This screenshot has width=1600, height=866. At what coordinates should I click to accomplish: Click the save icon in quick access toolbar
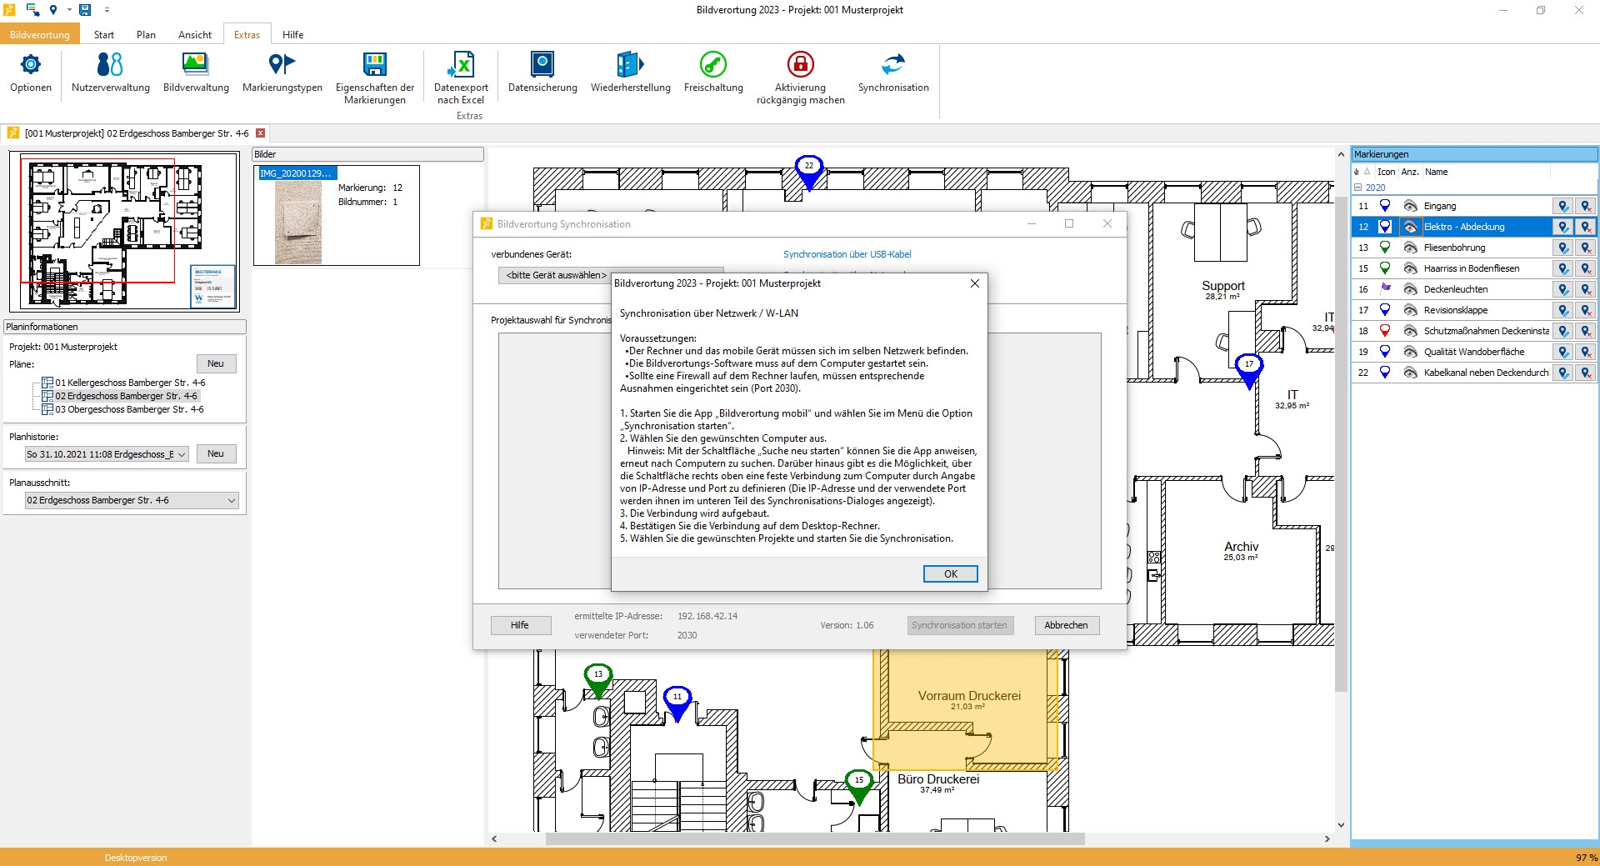coord(85,10)
